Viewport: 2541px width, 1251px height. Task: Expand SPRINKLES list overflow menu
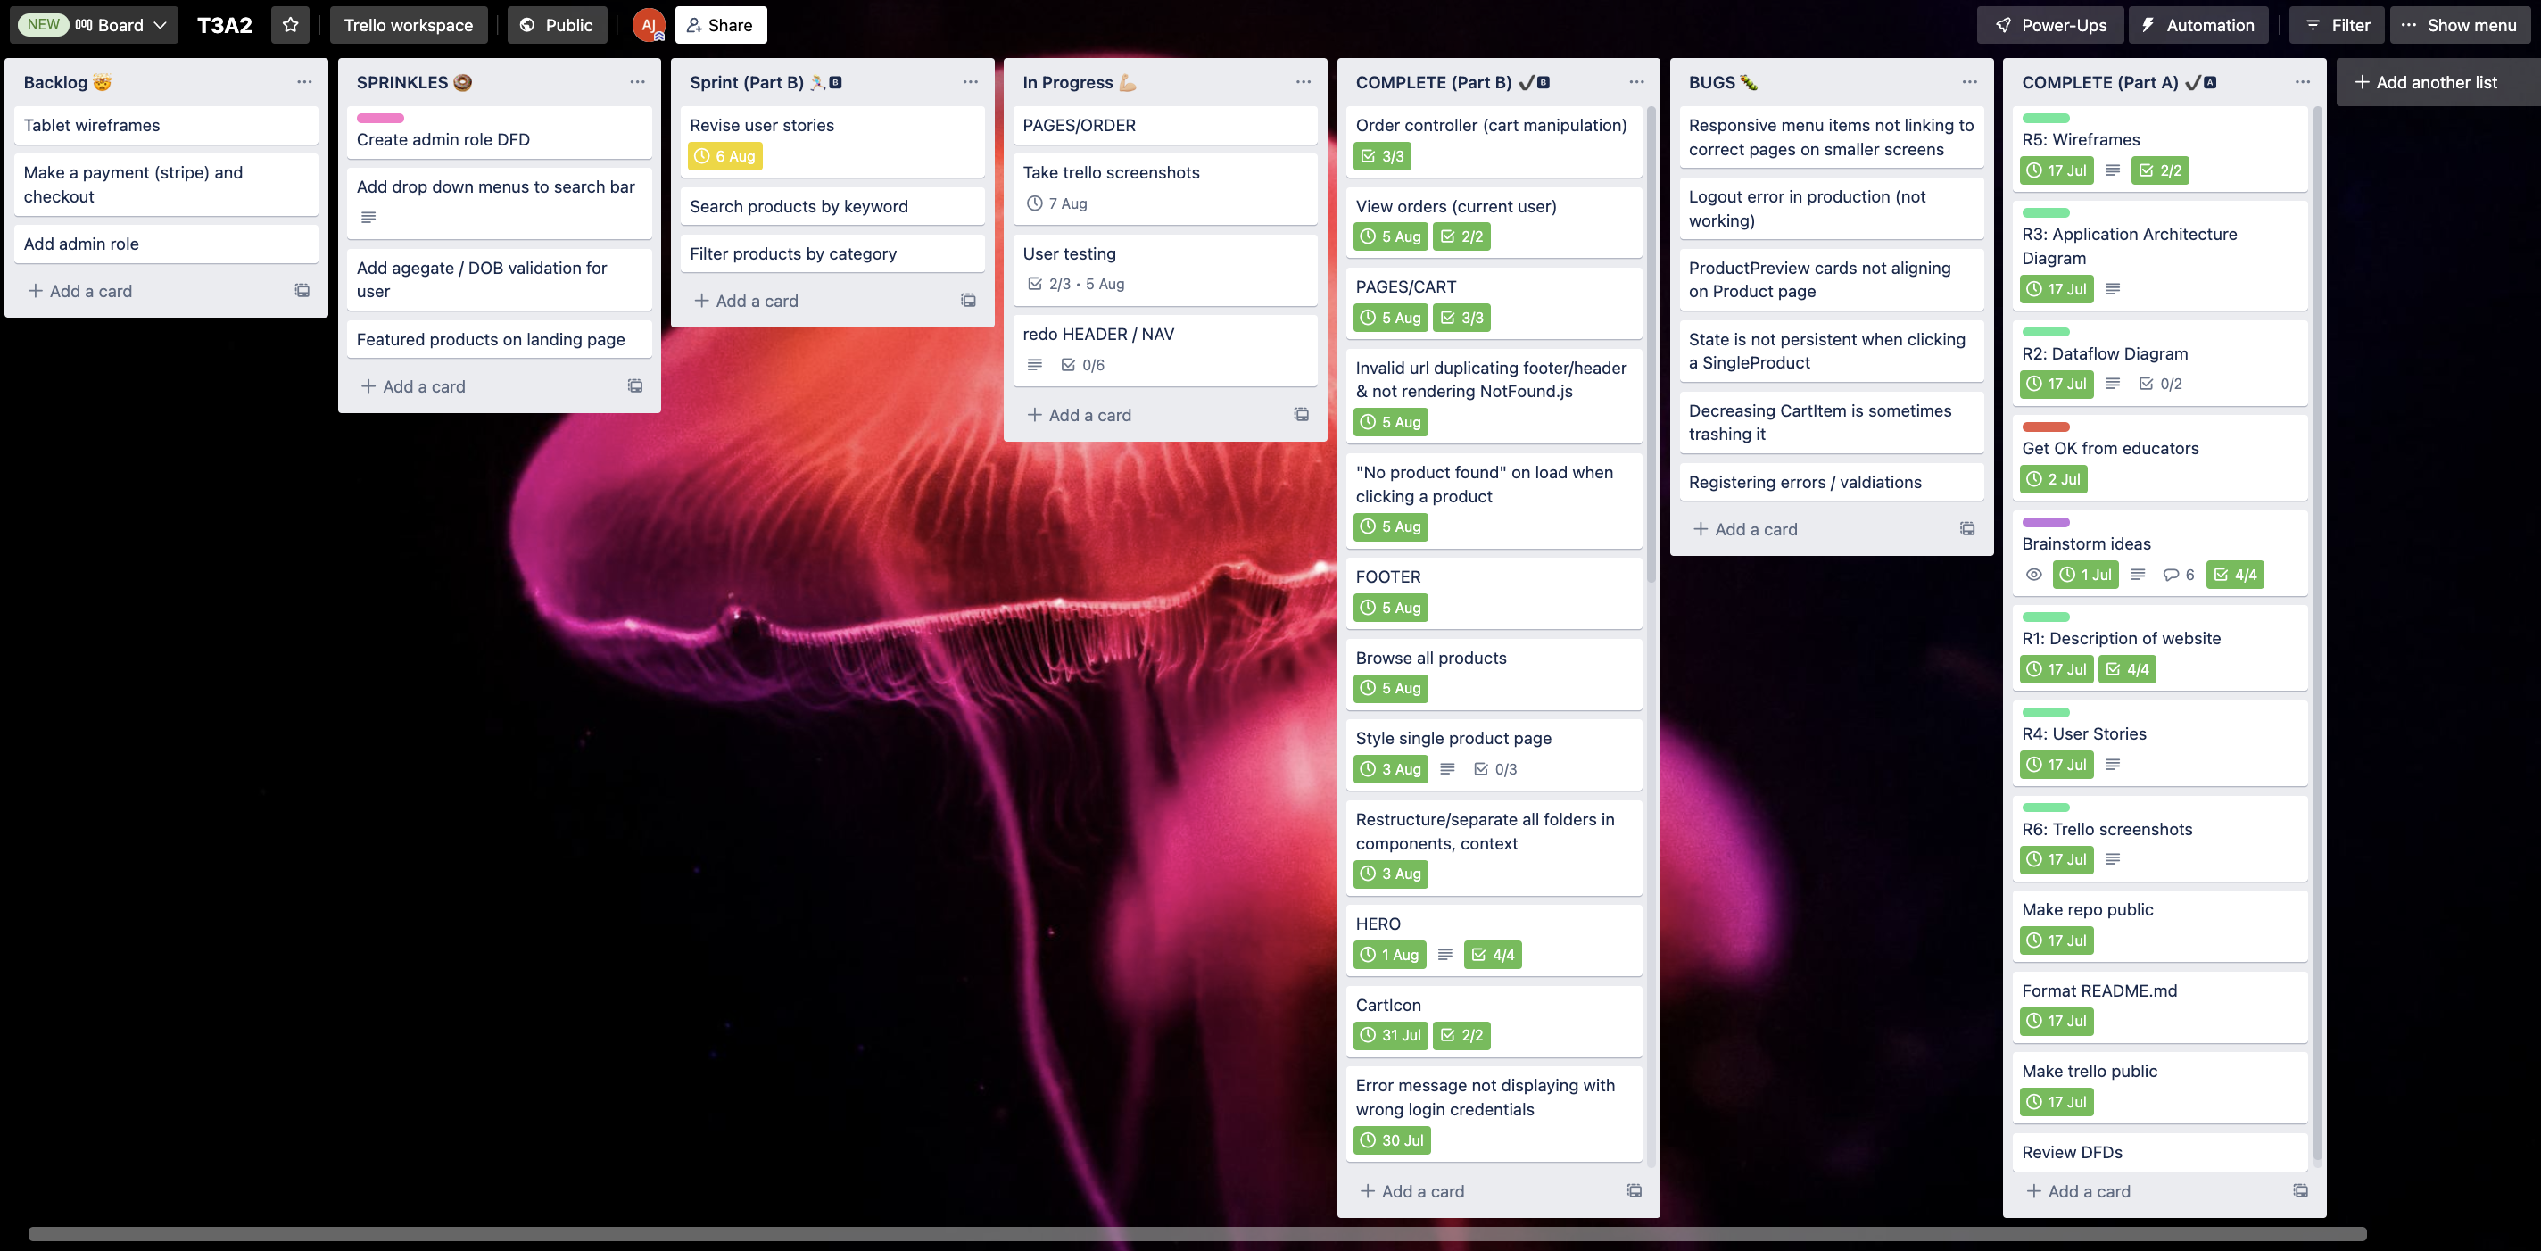(635, 81)
